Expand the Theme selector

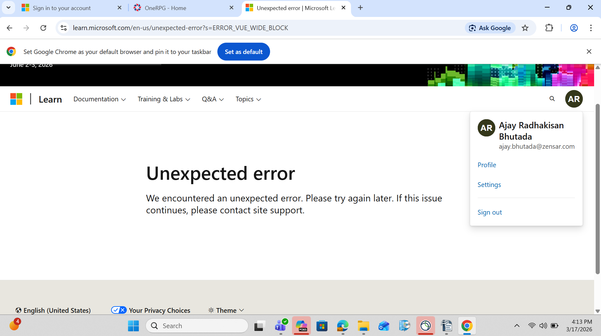(226, 310)
